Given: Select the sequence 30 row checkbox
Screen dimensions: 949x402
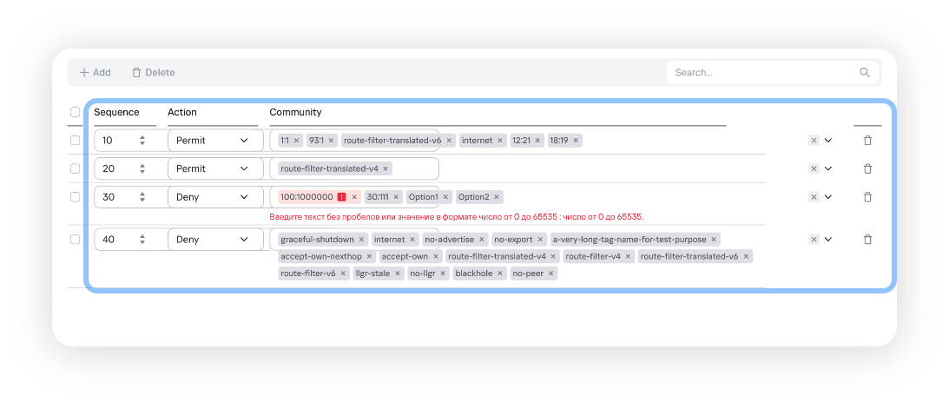Looking at the screenshot, I should tap(75, 197).
